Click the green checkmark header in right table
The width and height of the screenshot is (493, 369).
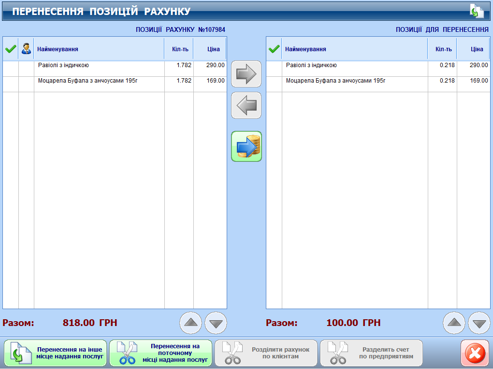pos(274,49)
